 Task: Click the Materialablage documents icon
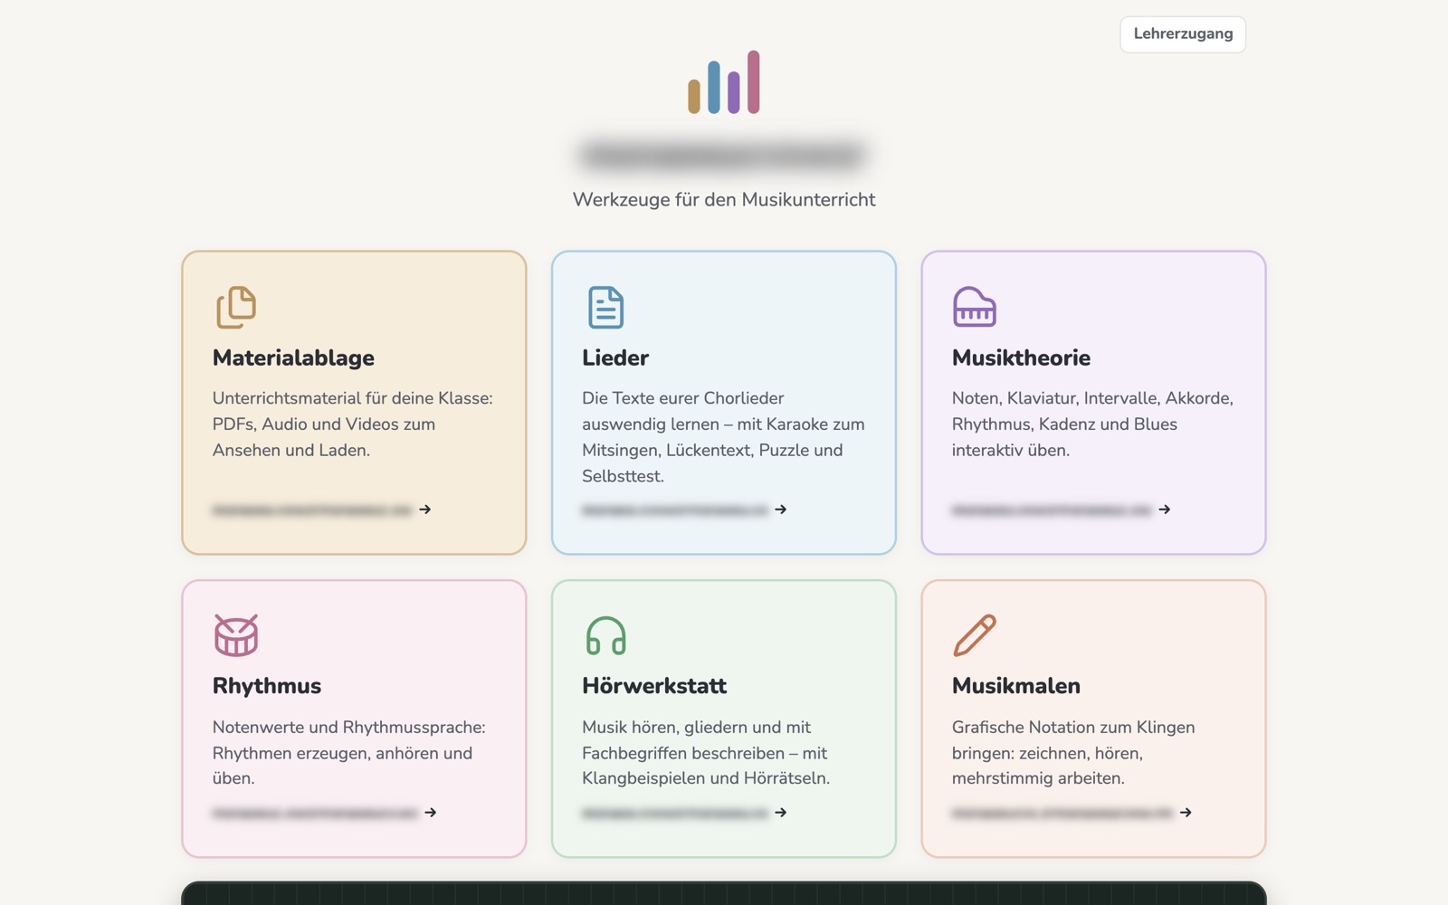coord(236,307)
